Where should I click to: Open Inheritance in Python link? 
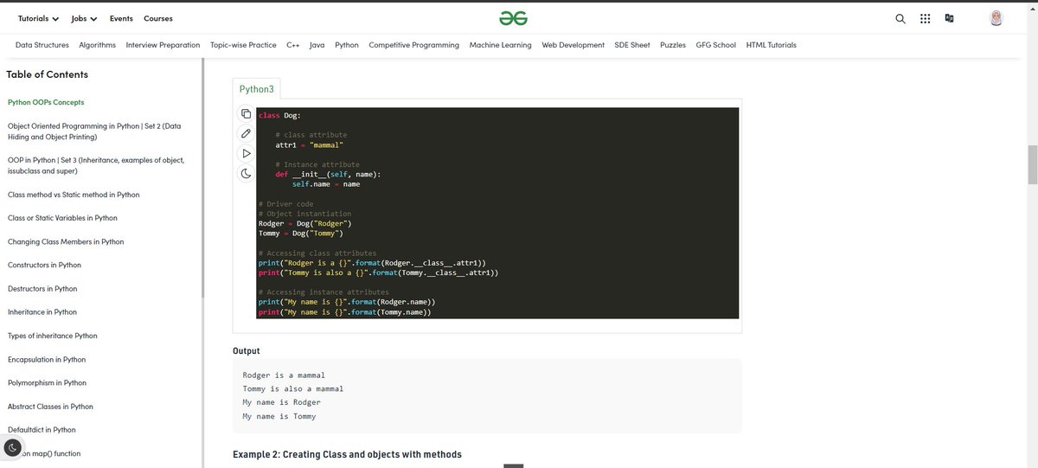[42, 311]
